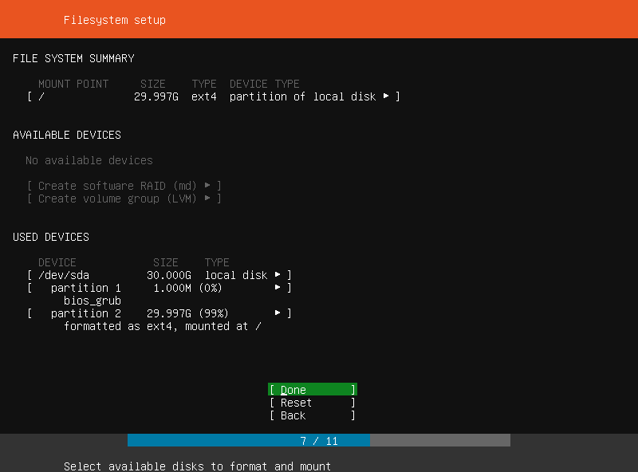Click the arrow next to Create software RAID
The image size is (638, 472).
tap(207, 186)
